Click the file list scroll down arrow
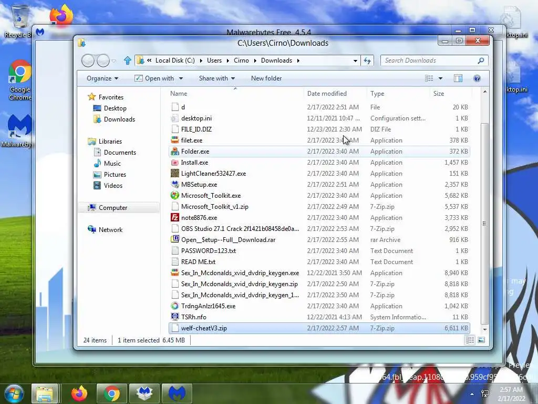The width and height of the screenshot is (538, 404). [x=484, y=329]
